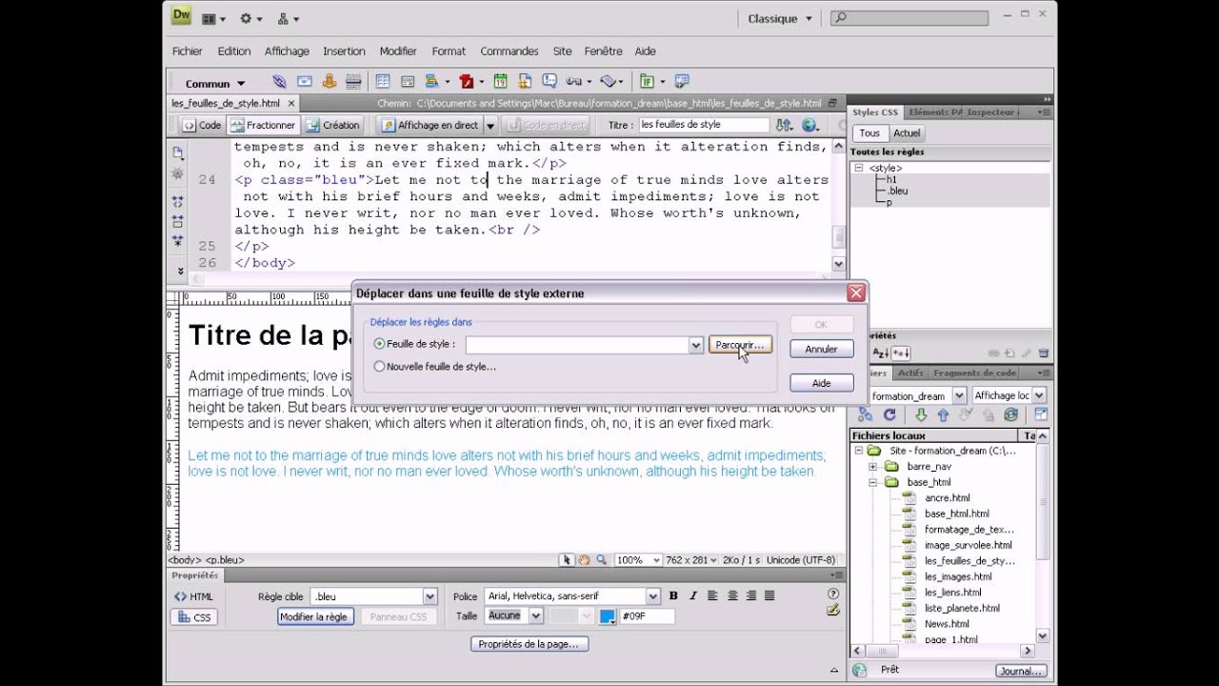
Task: Toggle the HTML properties mode
Action: tap(194, 596)
